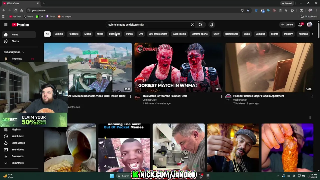Open the Windows Start button
320x180 pixels.
[112, 176]
